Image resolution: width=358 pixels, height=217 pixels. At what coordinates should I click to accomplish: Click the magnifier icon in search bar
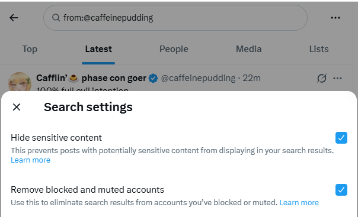(56, 18)
